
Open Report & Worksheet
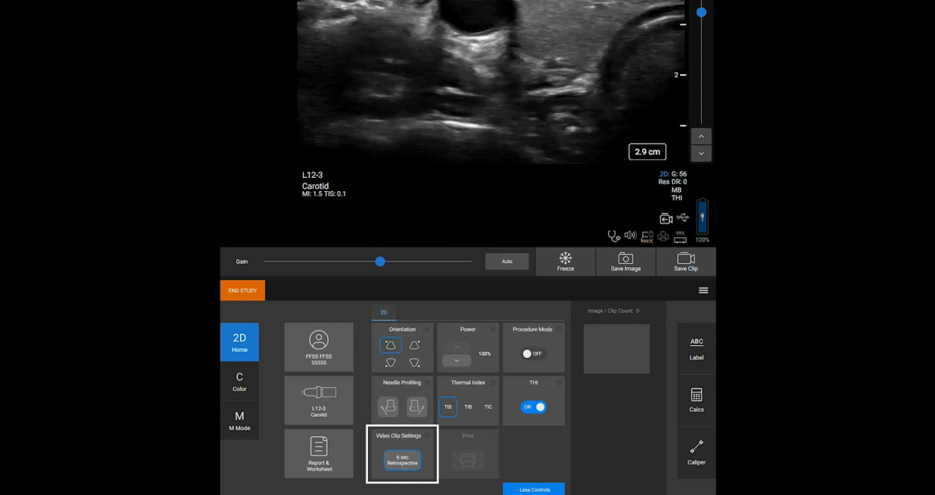318,453
